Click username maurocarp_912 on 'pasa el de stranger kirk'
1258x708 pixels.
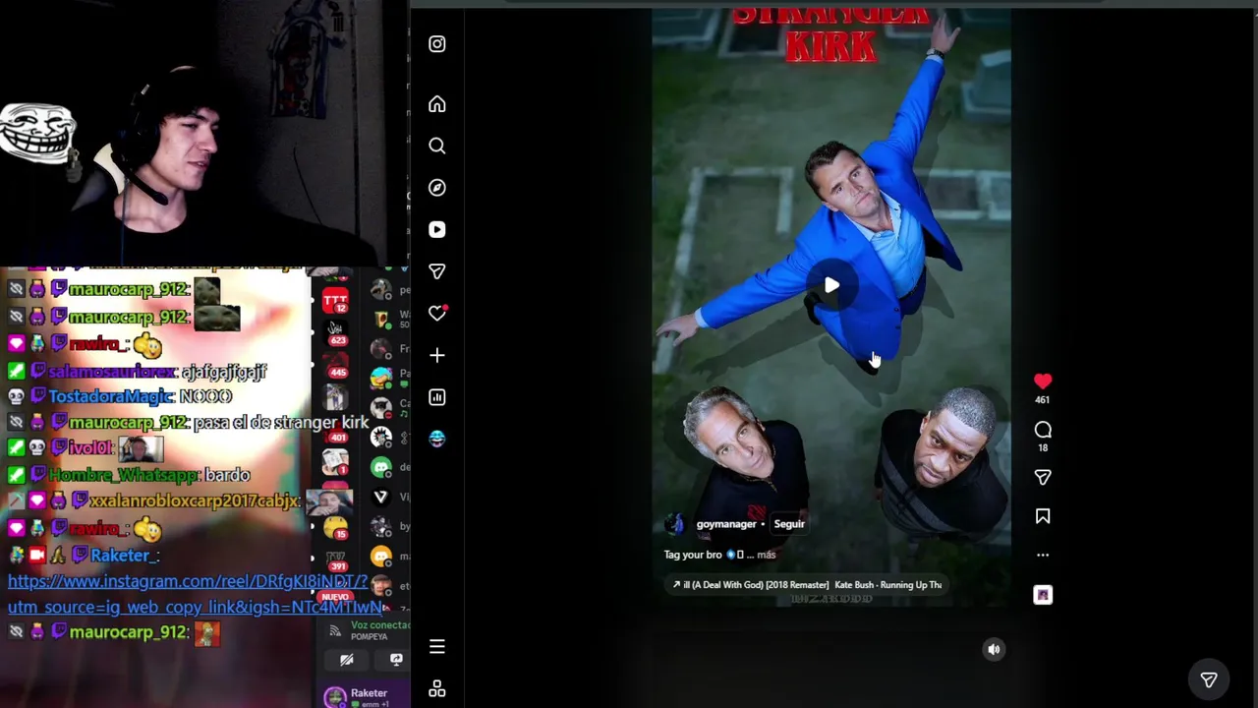point(128,422)
